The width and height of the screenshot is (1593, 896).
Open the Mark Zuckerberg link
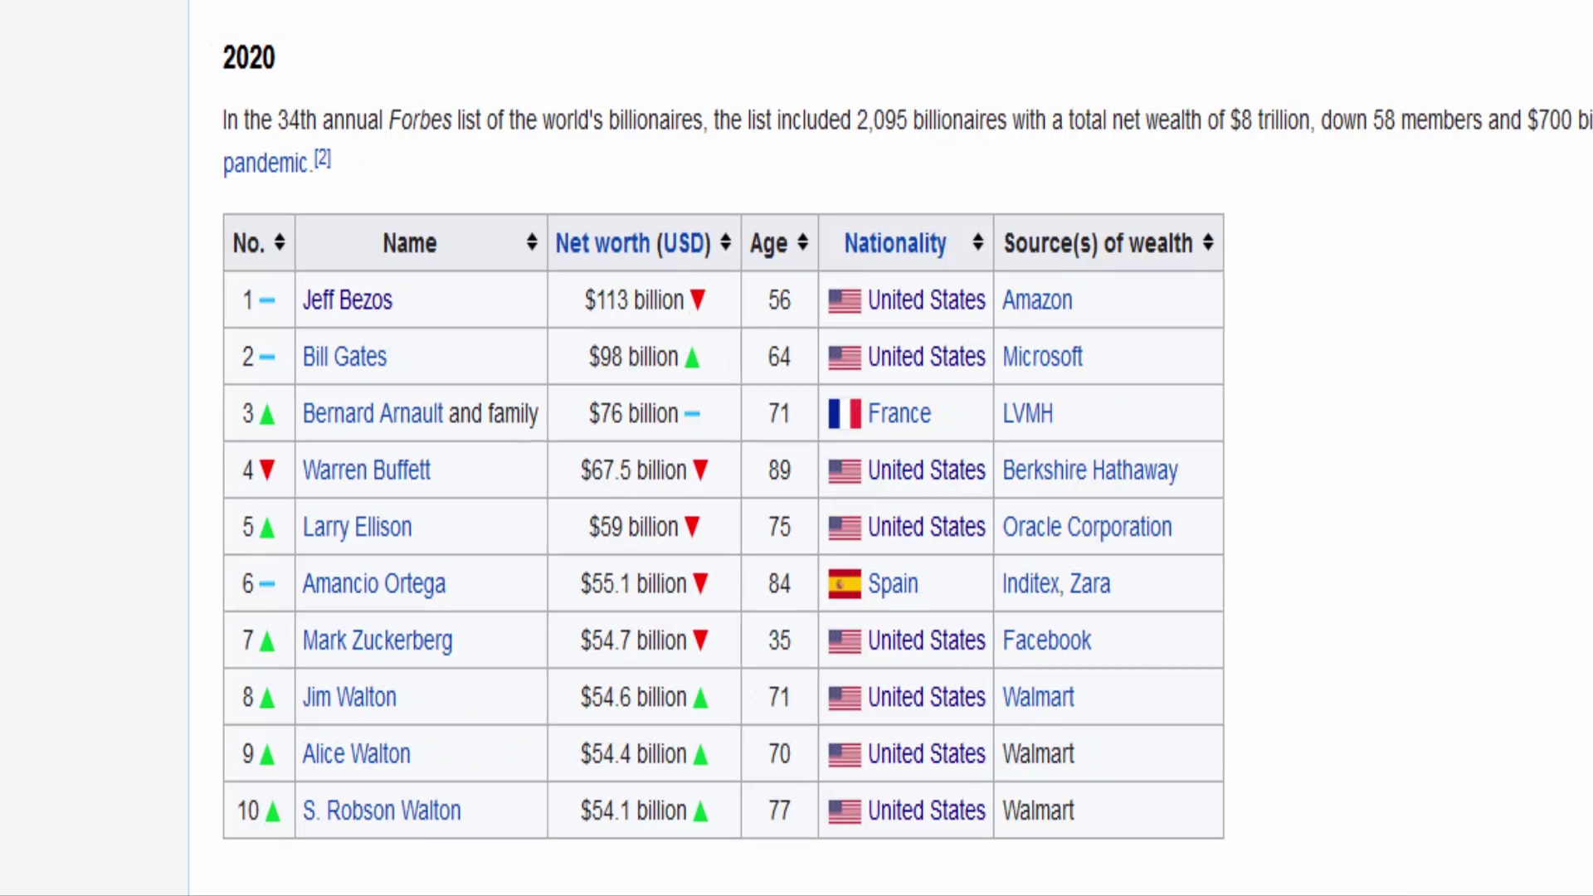pos(378,641)
